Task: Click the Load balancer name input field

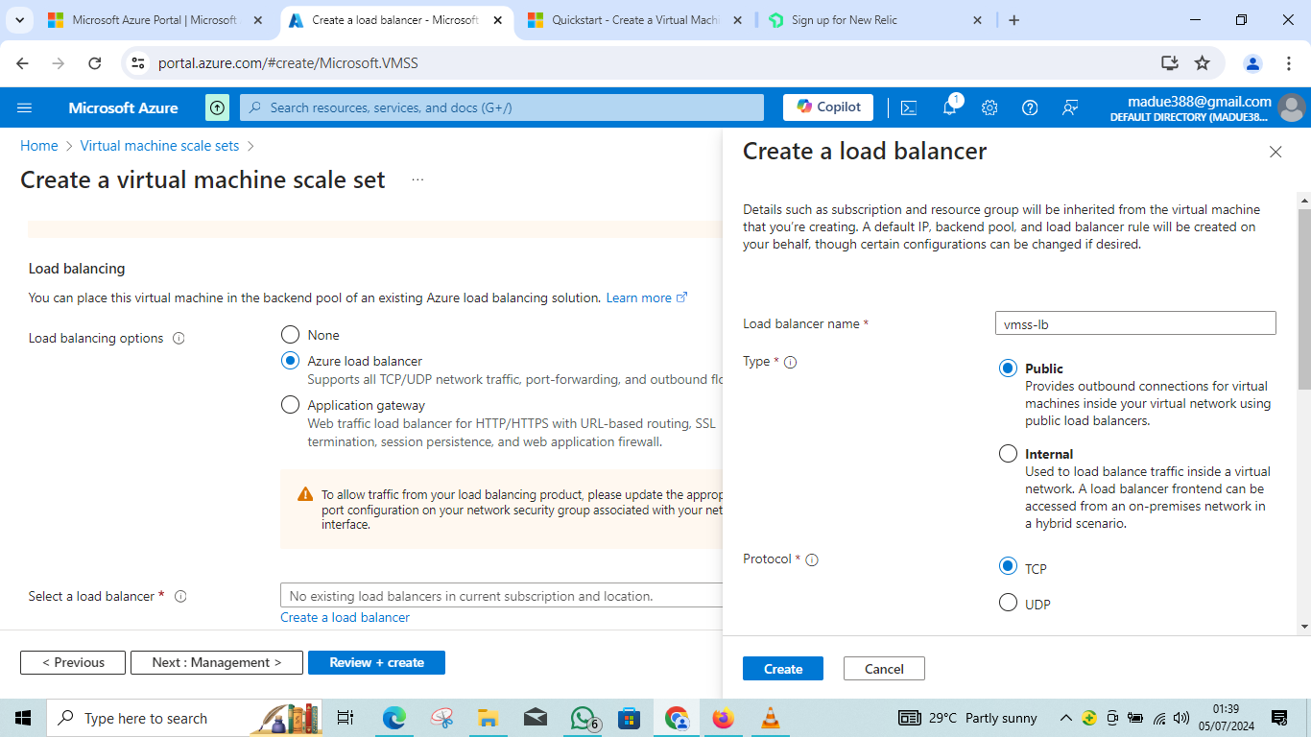Action: coord(1135,323)
